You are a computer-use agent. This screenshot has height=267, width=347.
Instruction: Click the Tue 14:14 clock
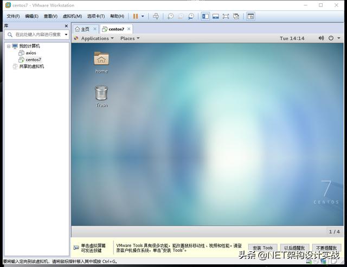pyautogui.click(x=292, y=38)
